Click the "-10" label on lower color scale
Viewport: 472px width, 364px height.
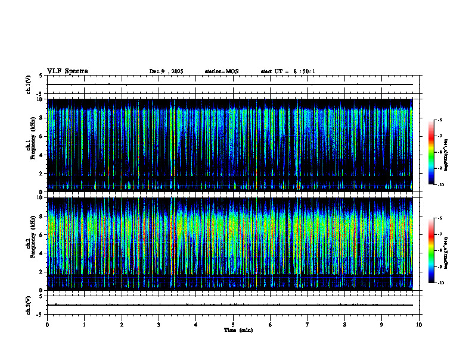(x=440, y=283)
